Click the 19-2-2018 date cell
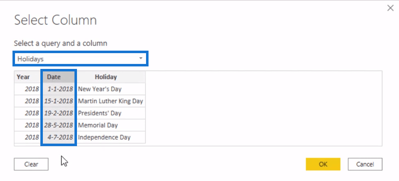 tap(58, 113)
